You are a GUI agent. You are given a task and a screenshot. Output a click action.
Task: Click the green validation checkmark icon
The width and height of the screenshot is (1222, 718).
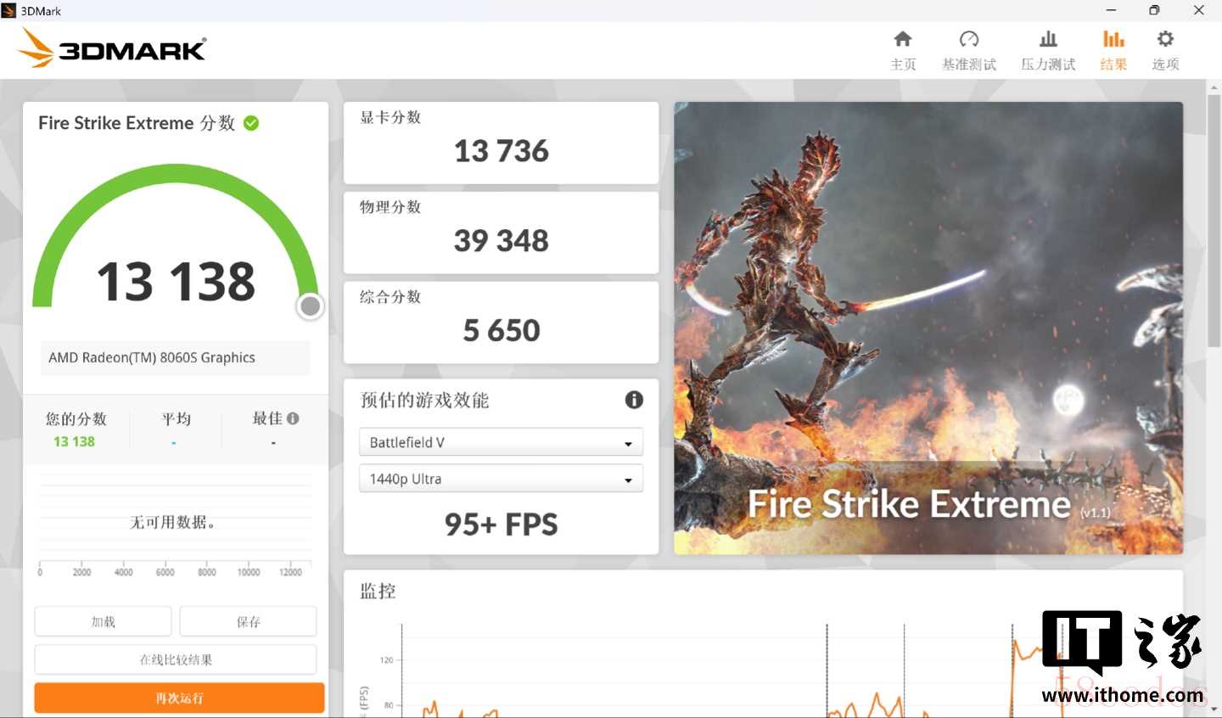[x=251, y=123]
